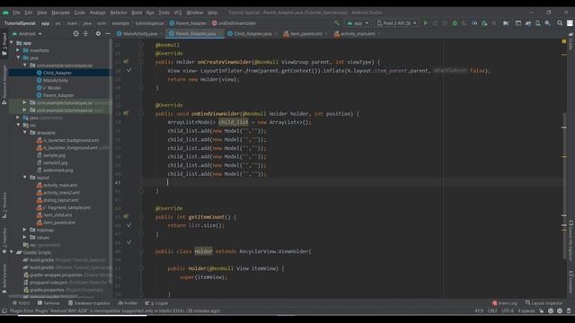Open the Search Everywhere magnifier icon
575x323 pixels.
point(560,23)
